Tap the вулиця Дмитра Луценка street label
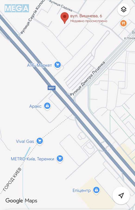Viewport: 135px width, 210px height. [x=87, y=79]
